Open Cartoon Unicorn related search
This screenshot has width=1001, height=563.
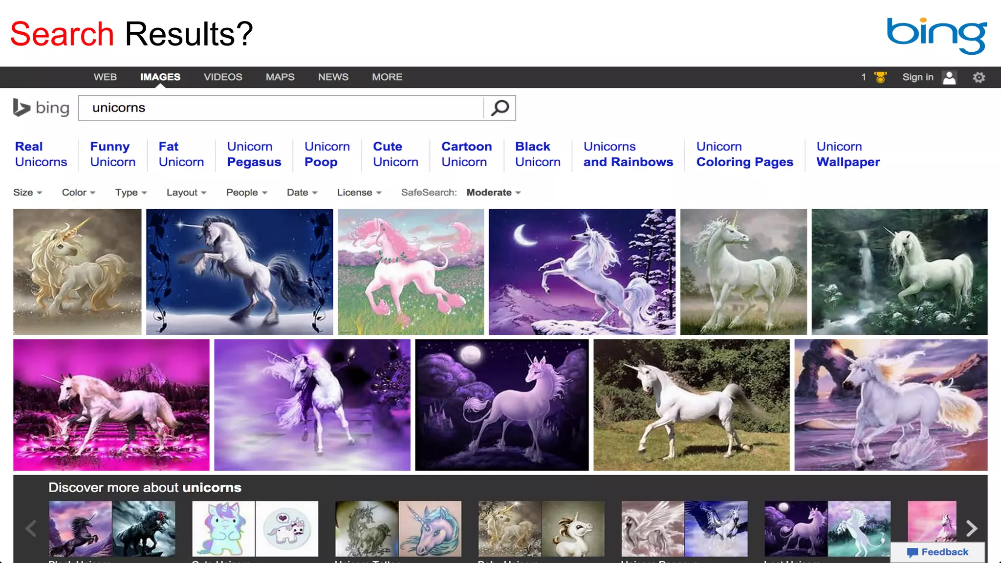[467, 154]
